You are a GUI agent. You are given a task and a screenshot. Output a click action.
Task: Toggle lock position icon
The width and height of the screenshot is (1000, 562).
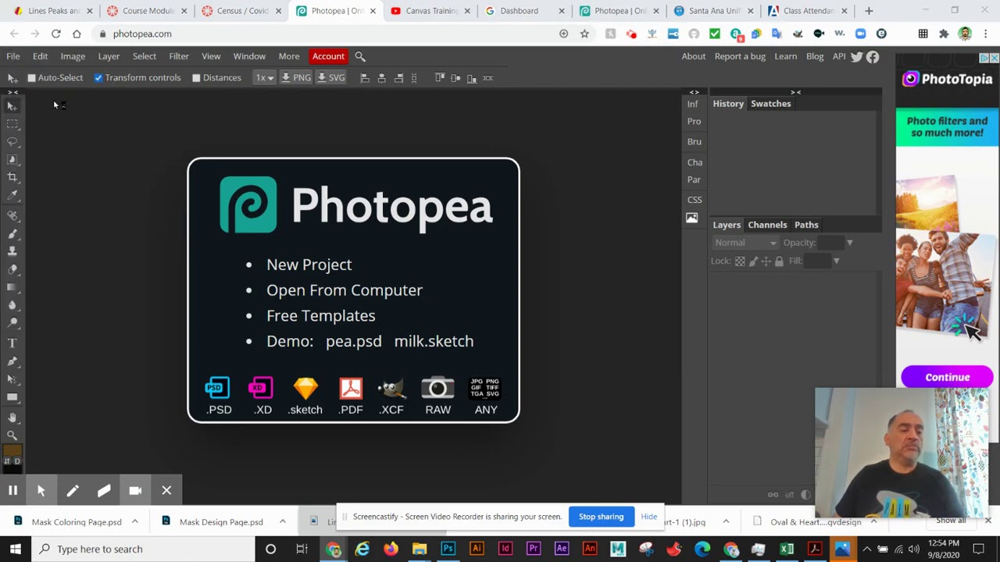[766, 261]
